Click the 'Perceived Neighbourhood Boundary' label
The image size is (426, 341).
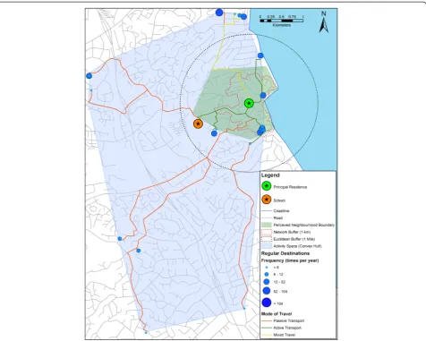pyautogui.click(x=304, y=225)
